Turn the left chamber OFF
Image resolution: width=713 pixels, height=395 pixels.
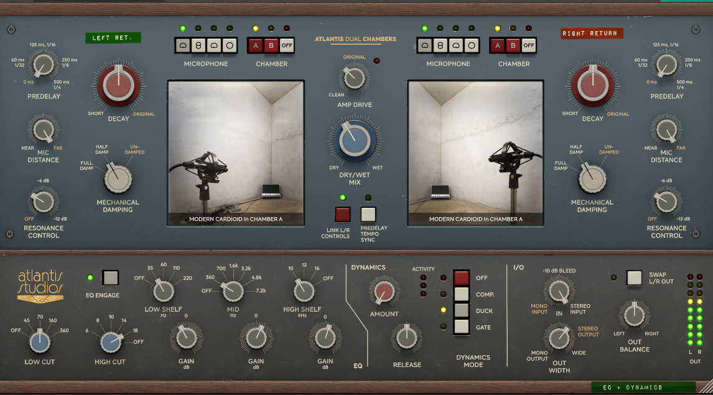pos(286,45)
